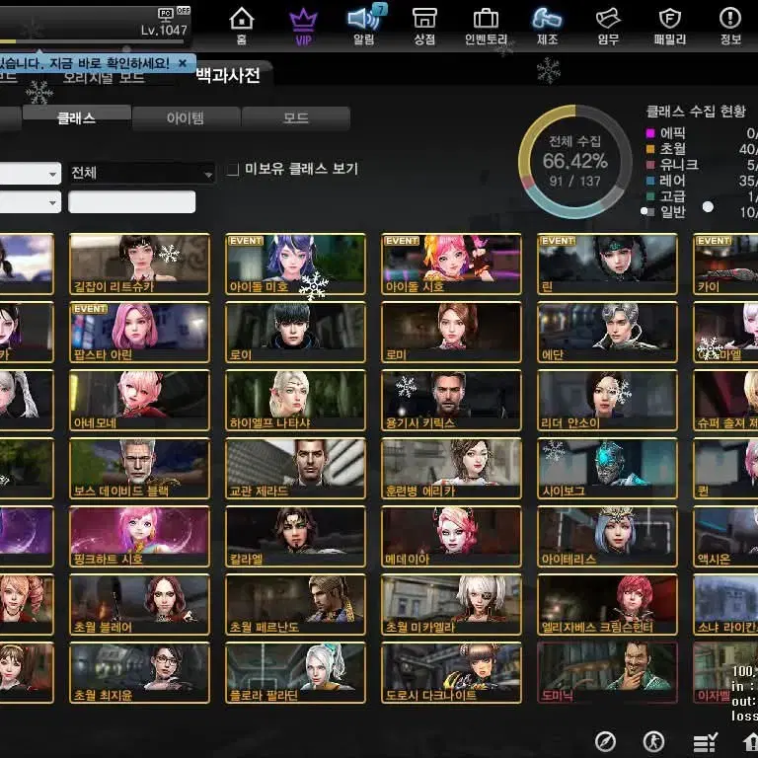Select the 길잡이 리트슈카 class card
This screenshot has height=758, width=758.
(140, 264)
